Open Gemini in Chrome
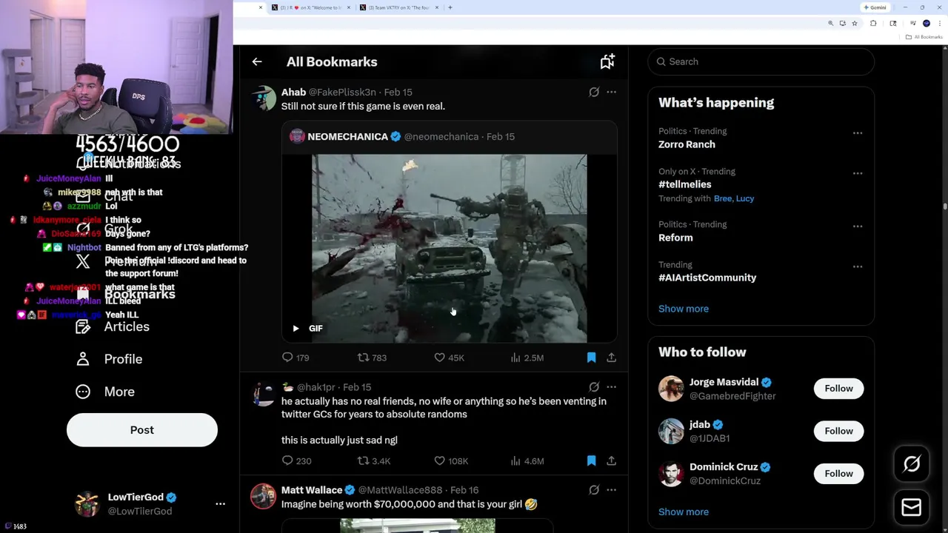The width and height of the screenshot is (948, 533). (875, 7)
